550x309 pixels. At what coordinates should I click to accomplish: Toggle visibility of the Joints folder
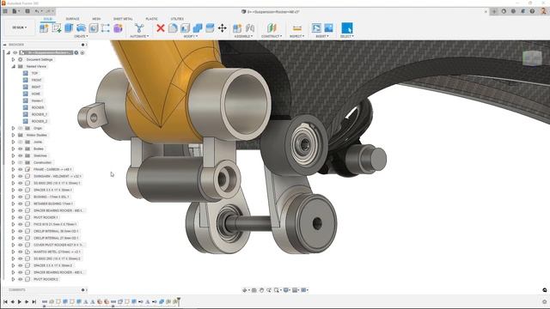(x=21, y=142)
